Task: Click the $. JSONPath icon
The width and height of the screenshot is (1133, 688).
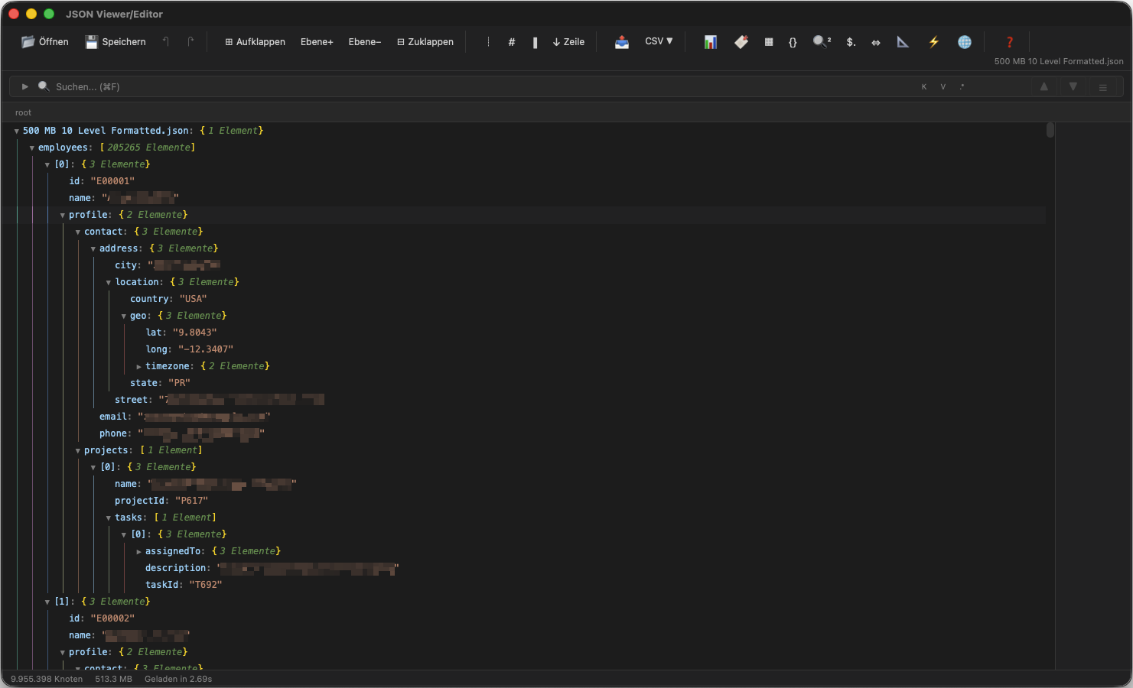Action: point(851,42)
